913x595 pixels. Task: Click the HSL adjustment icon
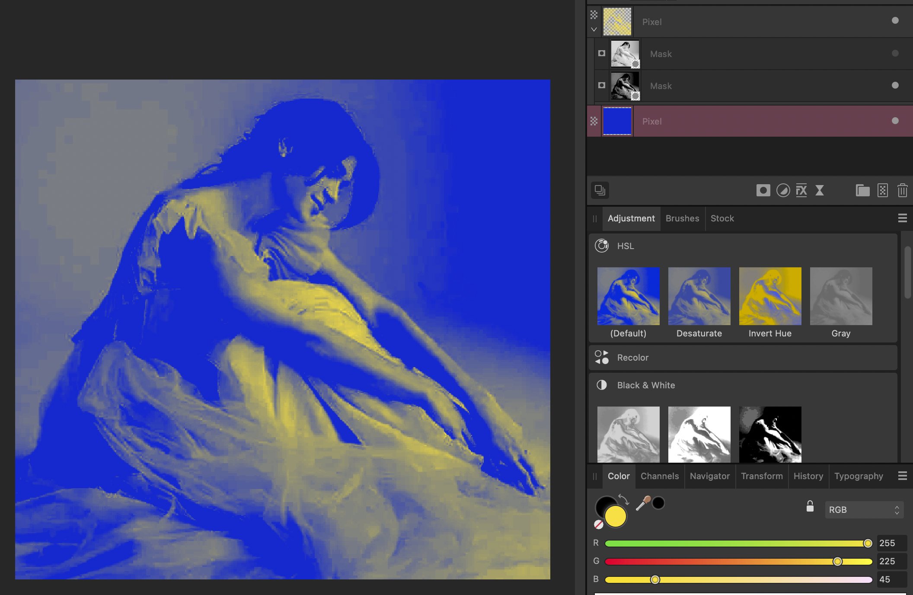[x=602, y=246]
